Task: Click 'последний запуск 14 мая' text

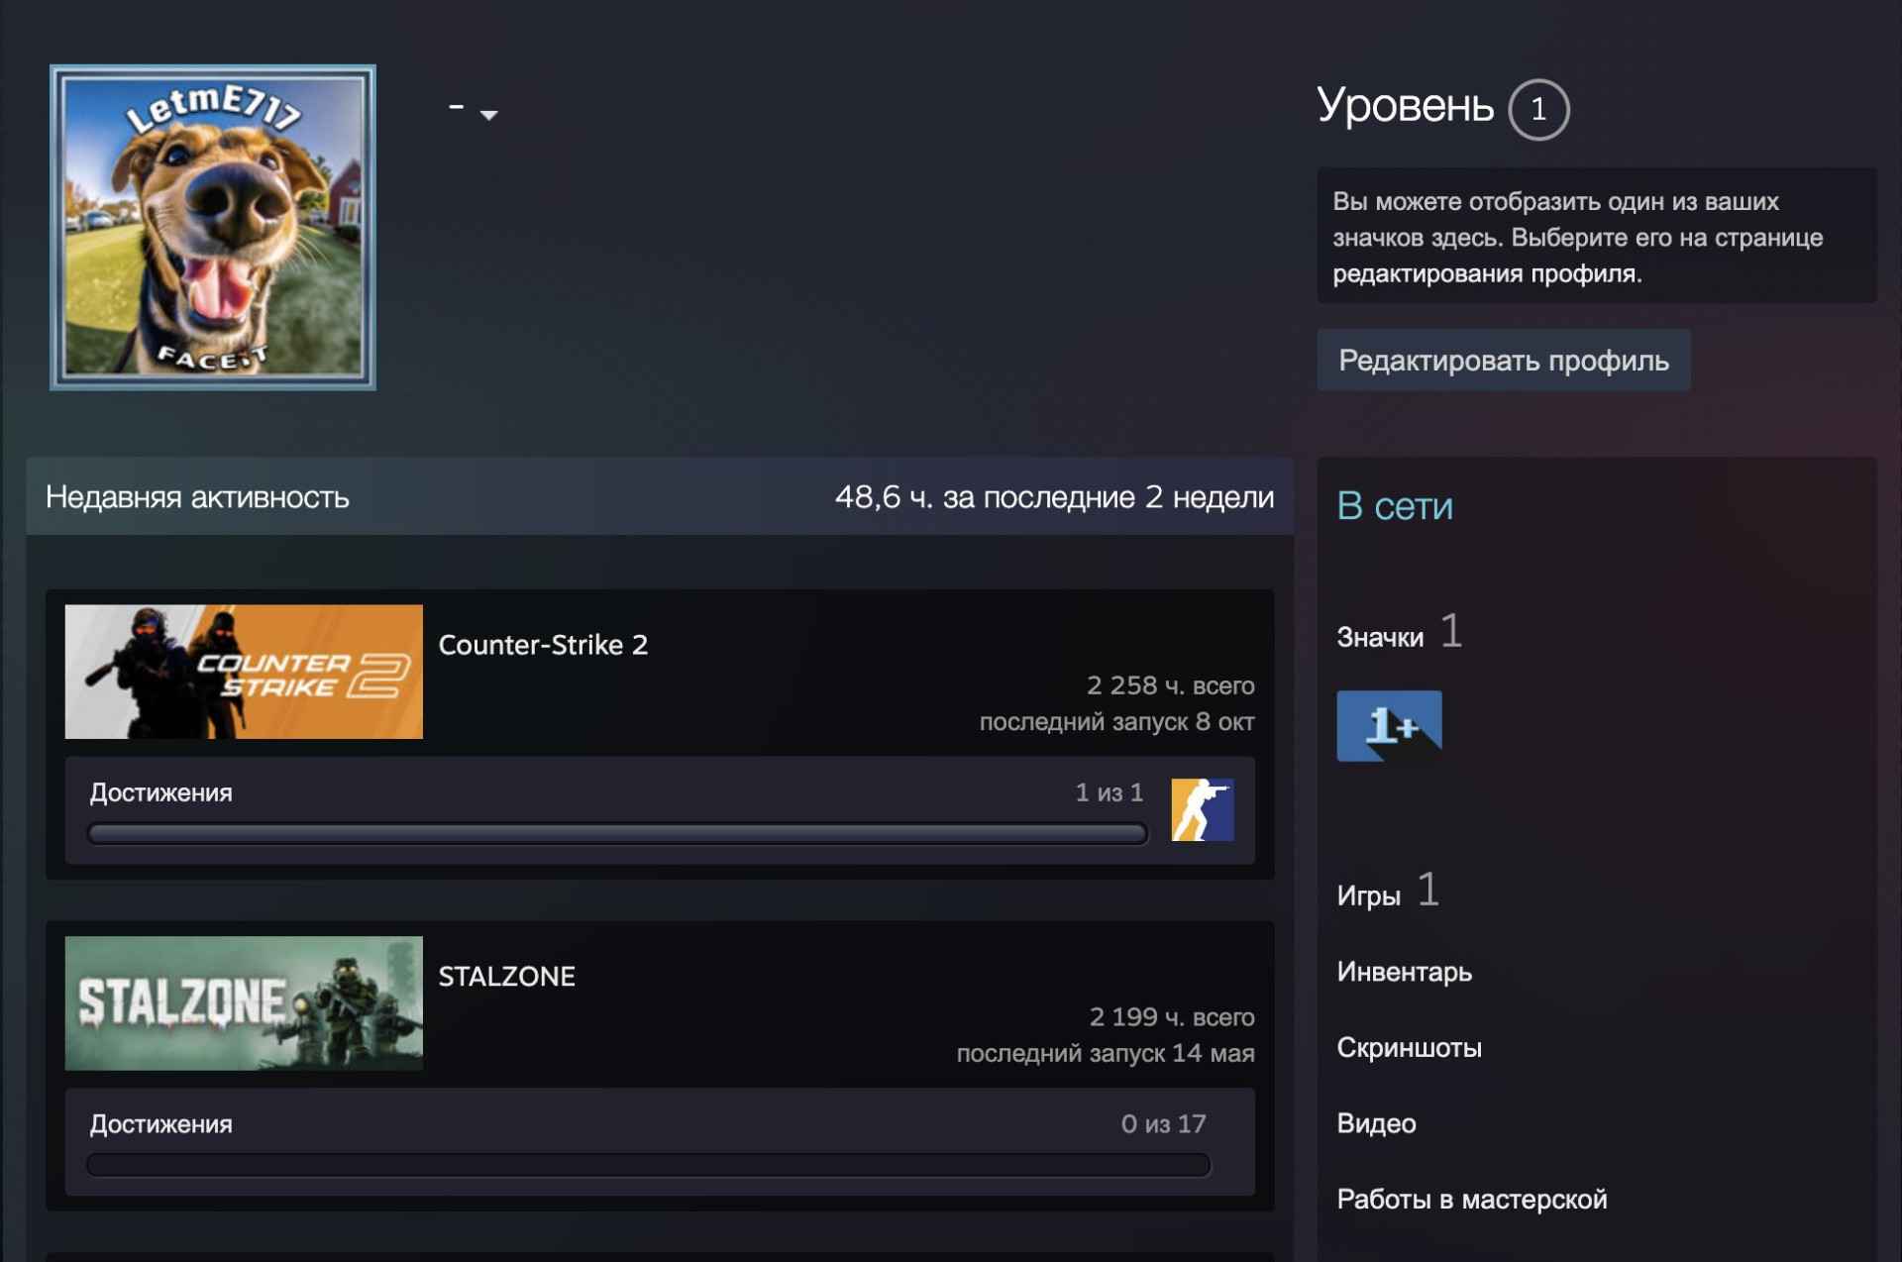Action: click(1106, 1054)
